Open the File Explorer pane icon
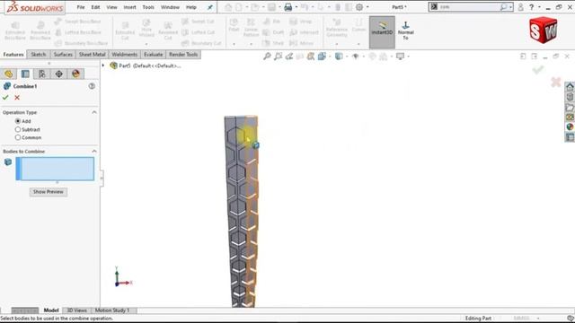This screenshot has height=323, width=575. coord(570,107)
